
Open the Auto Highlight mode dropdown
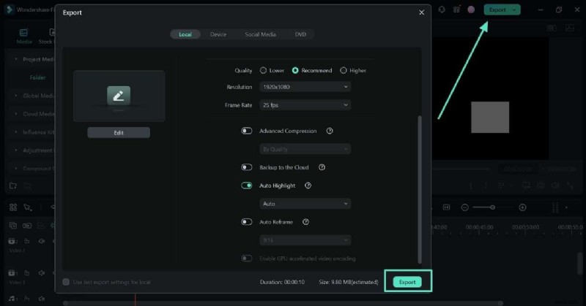point(305,204)
